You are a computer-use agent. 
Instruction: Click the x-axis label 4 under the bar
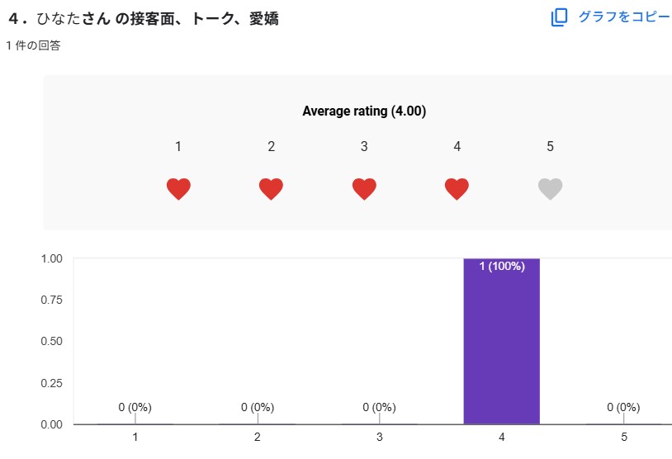click(501, 437)
